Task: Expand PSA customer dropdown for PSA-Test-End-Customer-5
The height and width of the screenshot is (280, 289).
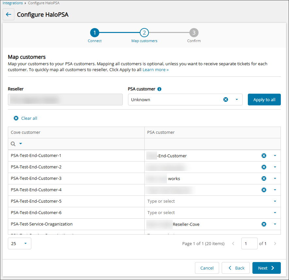Action: 275,201
